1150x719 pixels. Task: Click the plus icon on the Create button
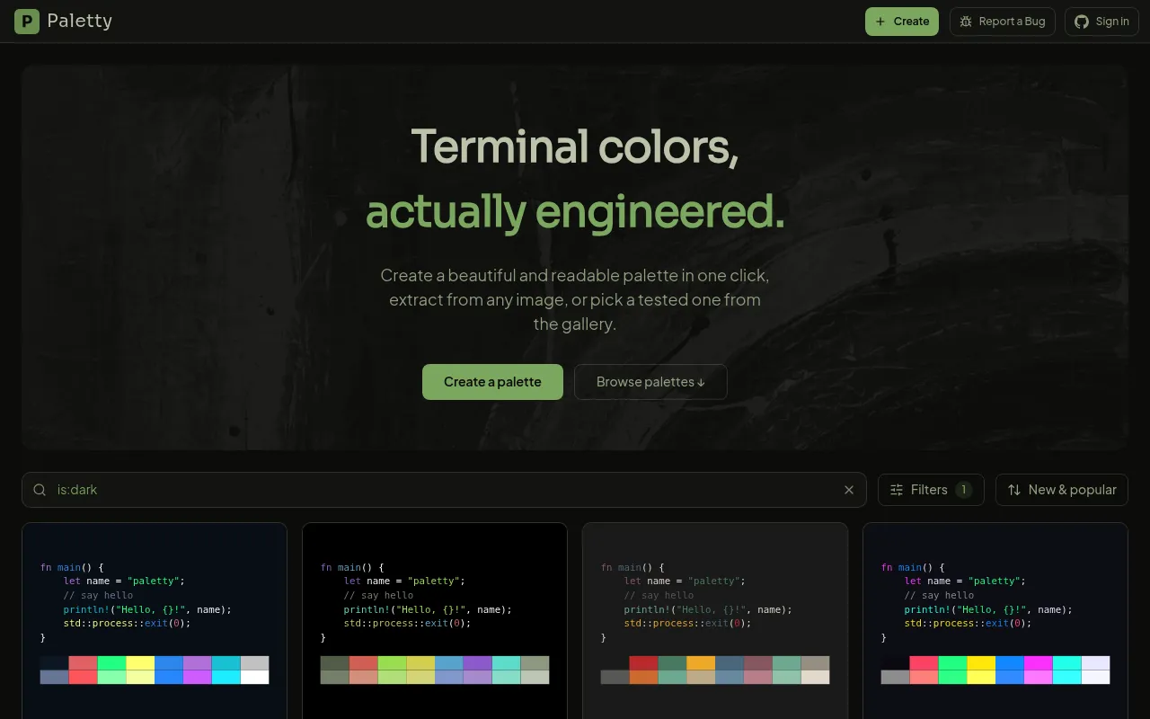tap(880, 22)
